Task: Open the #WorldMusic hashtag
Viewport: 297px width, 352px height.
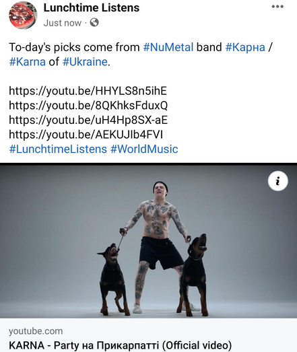Action: pyautogui.click(x=144, y=149)
